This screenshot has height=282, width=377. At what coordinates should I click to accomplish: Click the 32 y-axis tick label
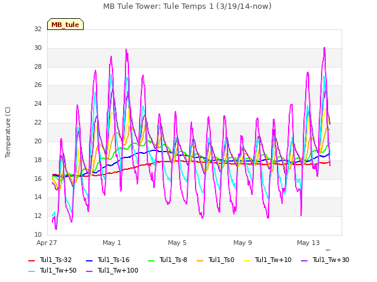coord(38,29)
